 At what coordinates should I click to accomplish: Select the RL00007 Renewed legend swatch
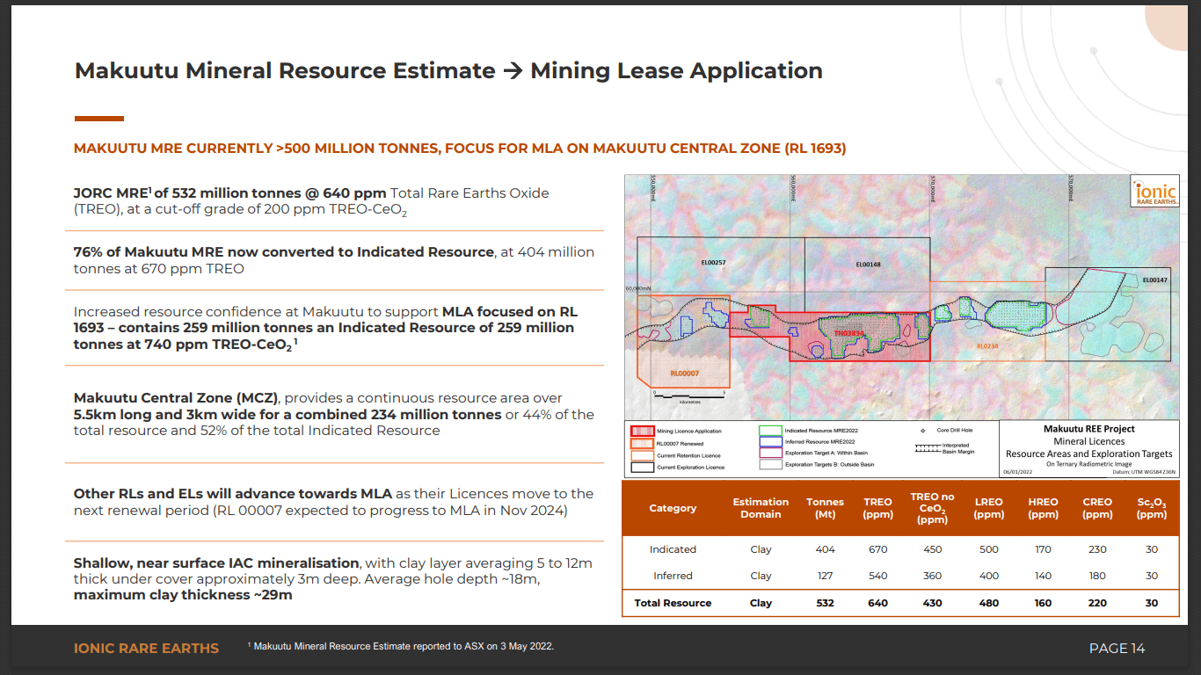coord(642,443)
